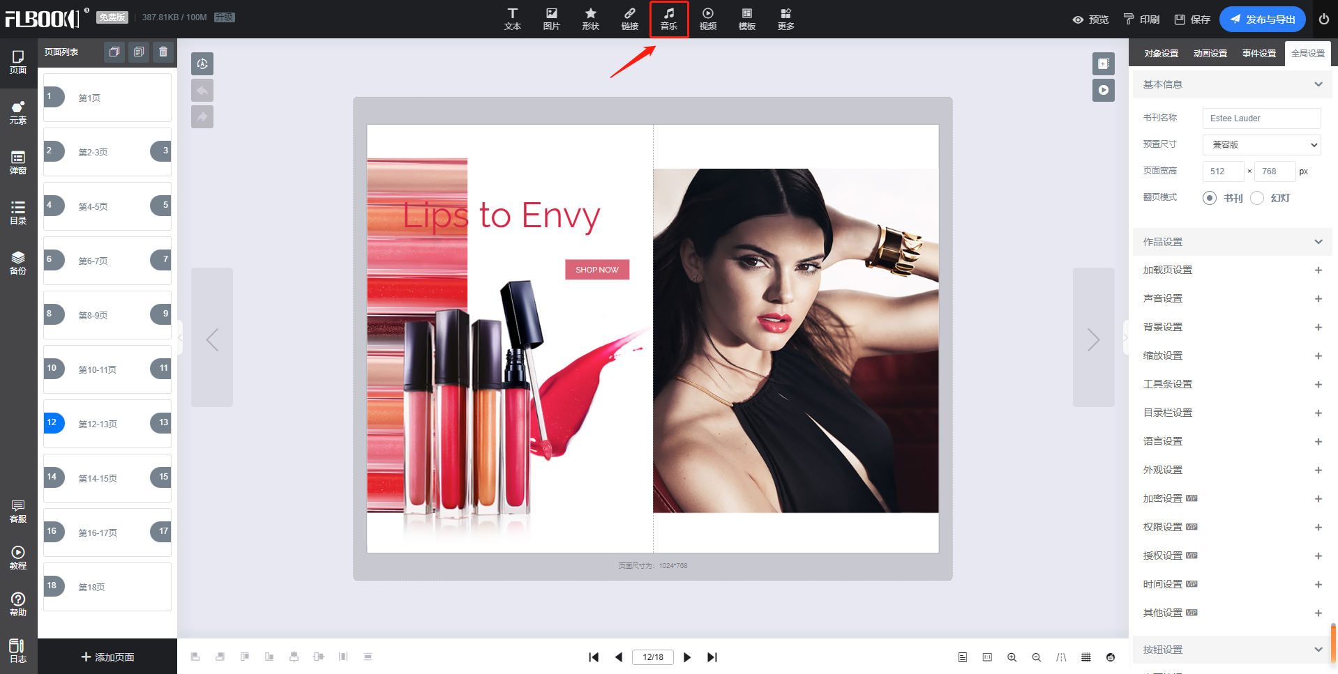Open the 预置尺寸 preset size dropdown
The width and height of the screenshot is (1338, 674).
pos(1262,145)
